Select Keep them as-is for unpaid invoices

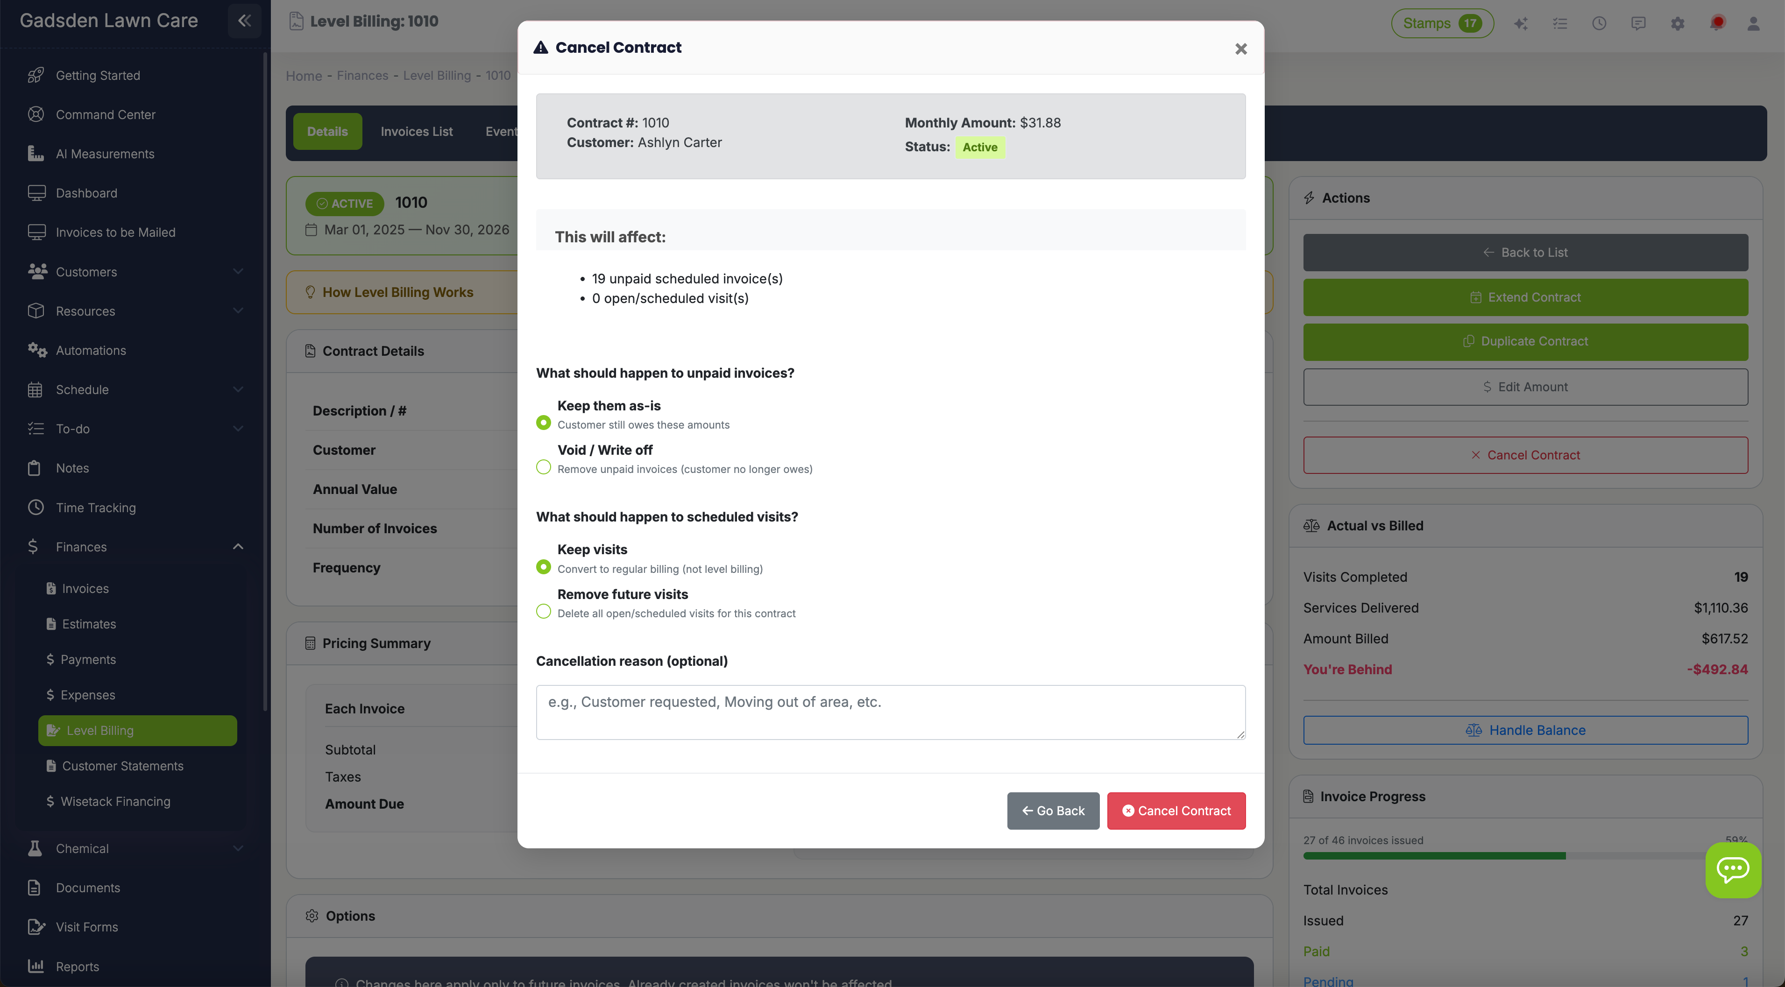pyautogui.click(x=543, y=422)
